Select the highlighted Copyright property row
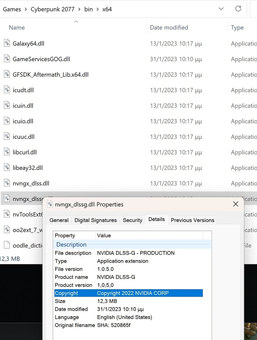Screen dimensions: 257x340 [x=128, y=293]
